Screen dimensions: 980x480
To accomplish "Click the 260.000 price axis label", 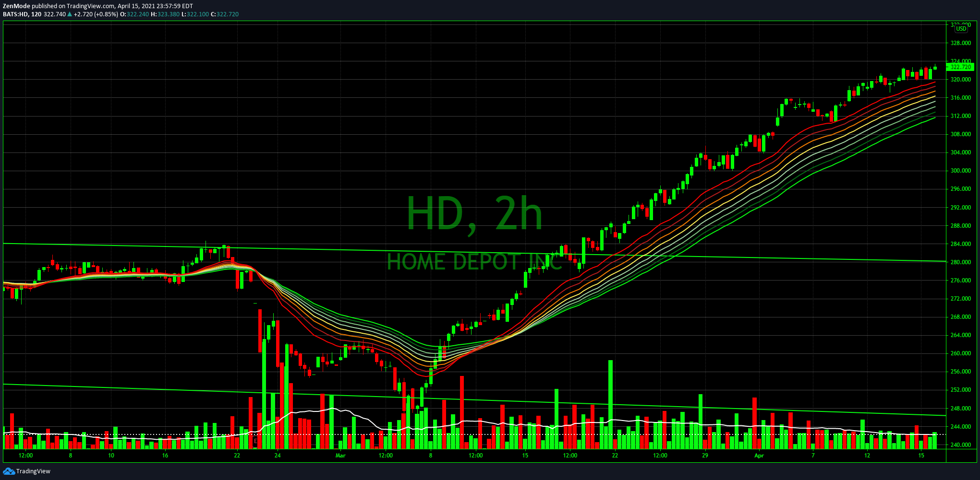I will [961, 353].
